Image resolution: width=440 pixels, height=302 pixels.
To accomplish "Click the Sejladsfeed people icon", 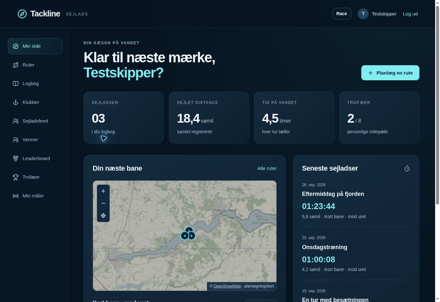I will 16,121.
